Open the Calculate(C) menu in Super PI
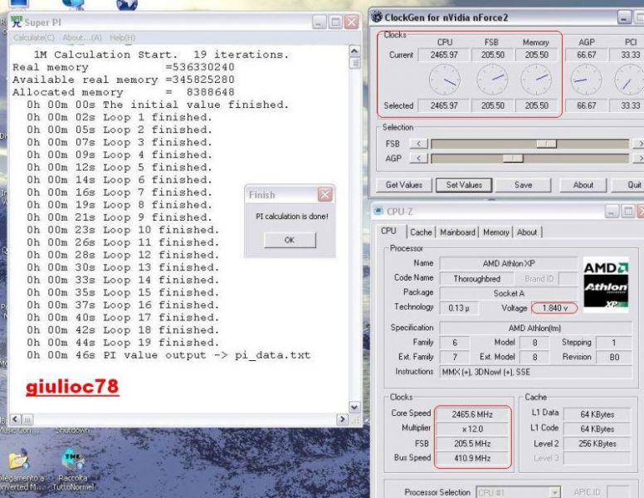This screenshot has width=644, height=498. coord(34,38)
